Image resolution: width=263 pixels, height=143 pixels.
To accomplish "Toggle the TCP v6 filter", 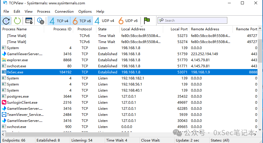I will [x=82, y=21].
